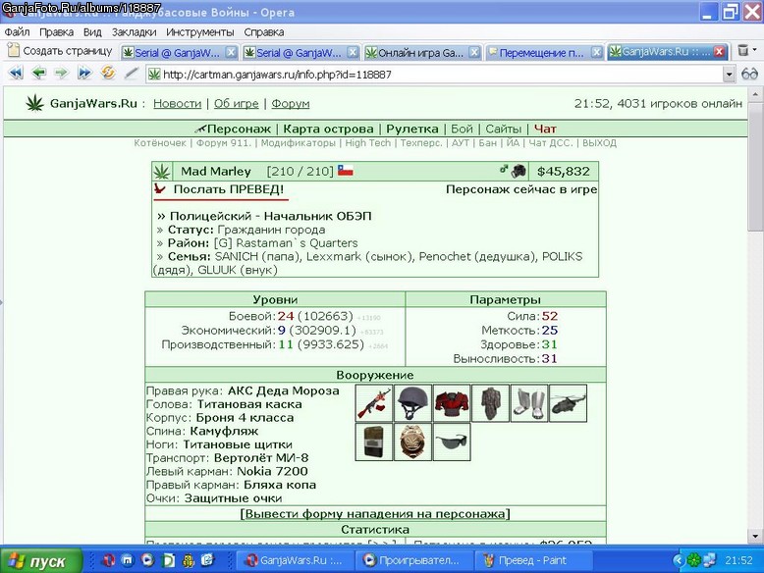
Task: Click the URL address input field
Action: 434,75
